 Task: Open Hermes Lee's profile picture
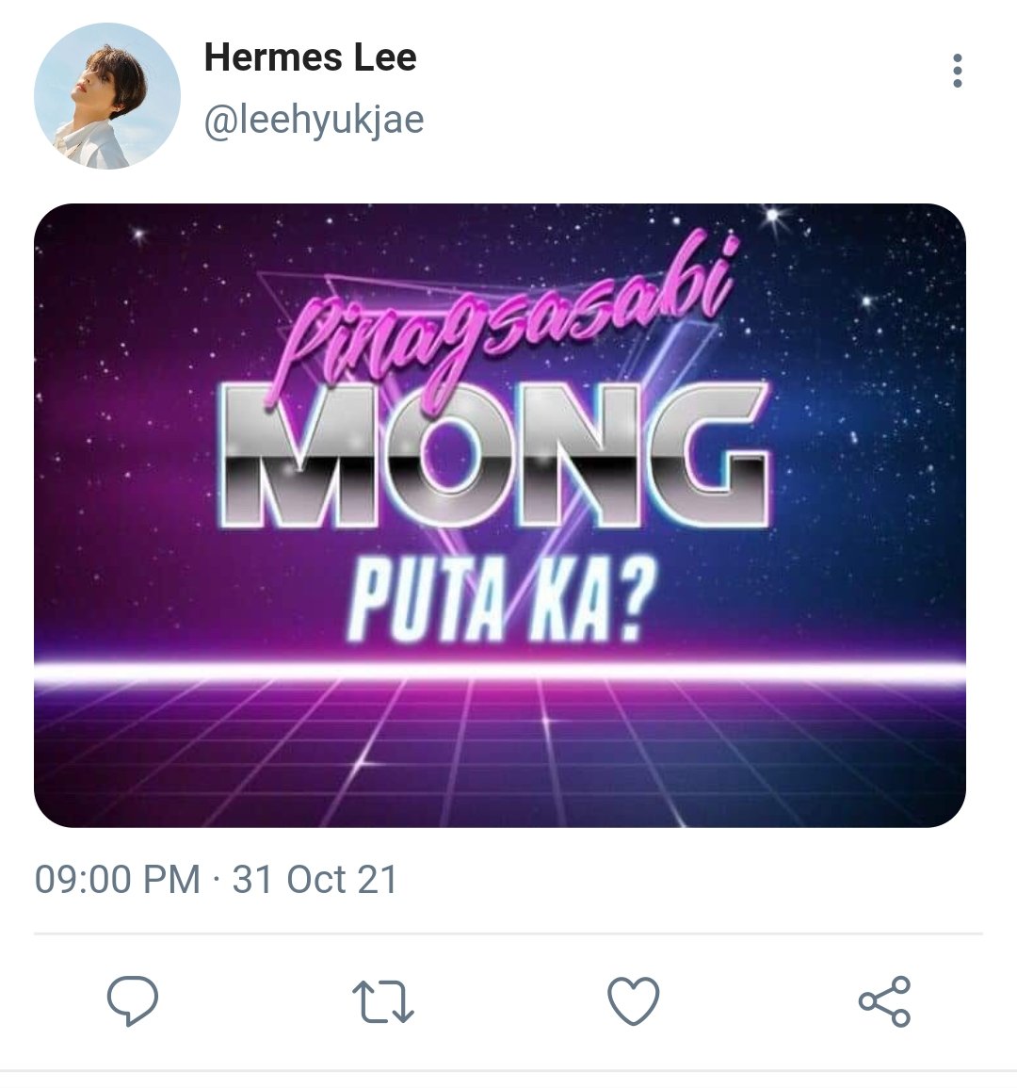pos(107,96)
